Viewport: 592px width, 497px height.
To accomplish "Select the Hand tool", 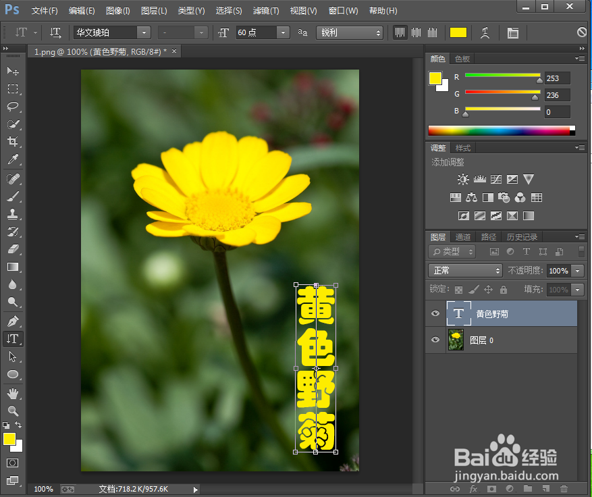I will point(12,394).
